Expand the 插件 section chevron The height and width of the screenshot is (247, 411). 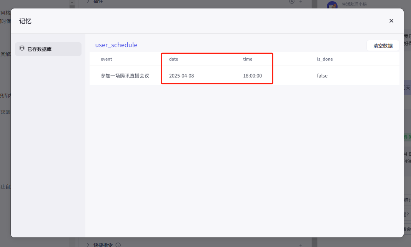(x=88, y=2)
